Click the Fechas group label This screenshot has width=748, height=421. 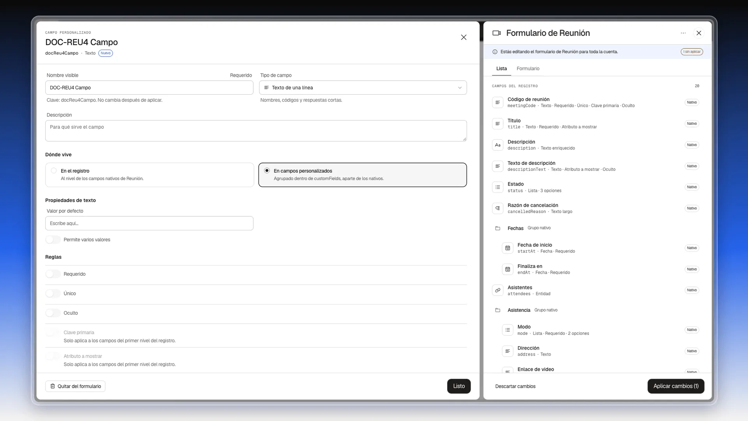(515, 228)
